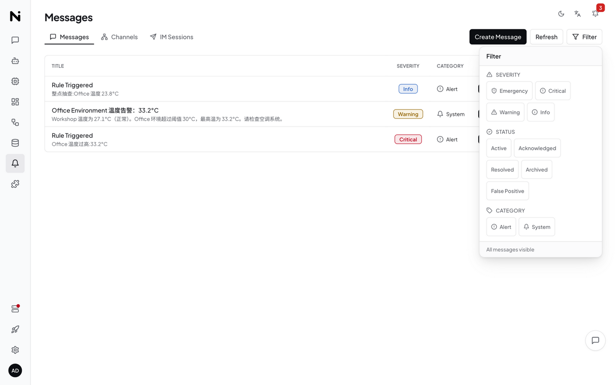Toggle the Info severity filter chip
Image resolution: width=616 pixels, height=385 pixels.
click(541, 112)
